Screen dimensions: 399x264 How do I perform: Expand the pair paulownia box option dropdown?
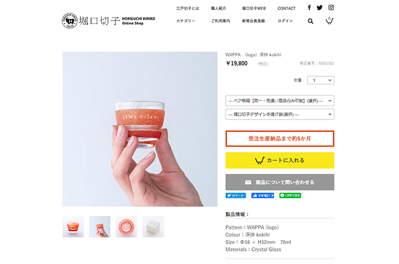click(280, 101)
